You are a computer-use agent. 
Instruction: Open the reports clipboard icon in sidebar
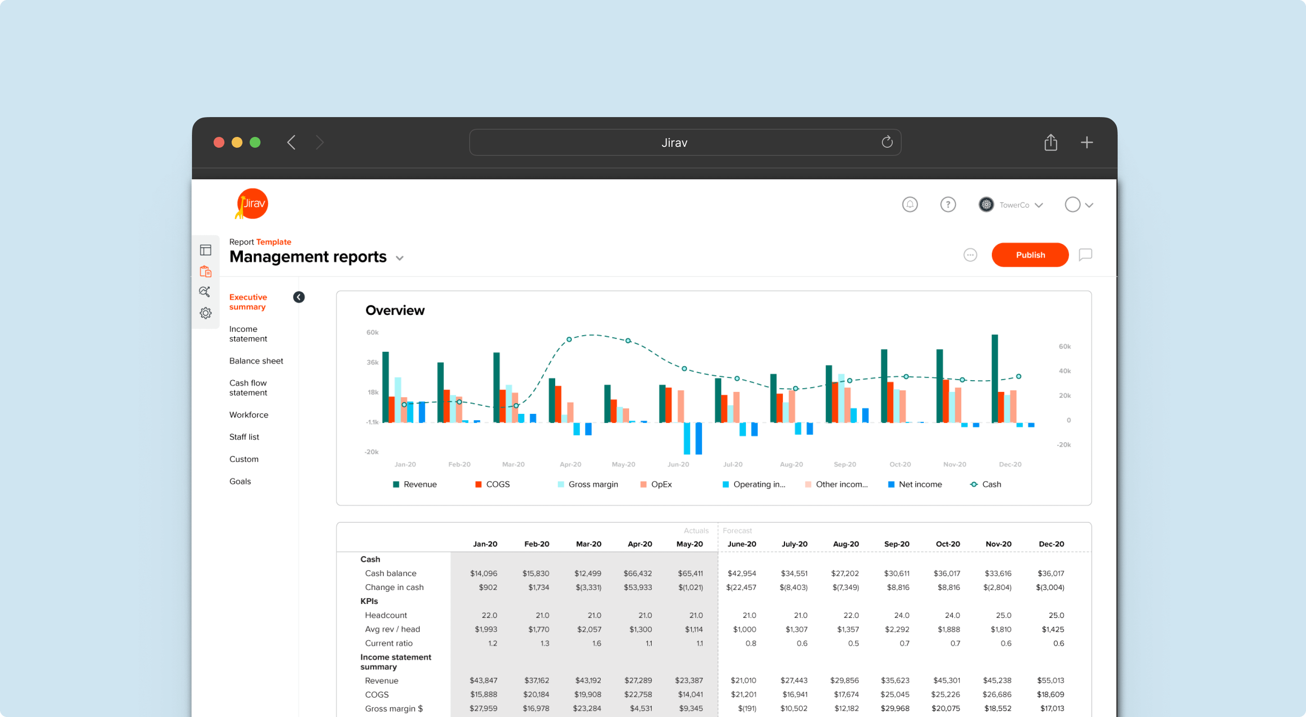205,272
